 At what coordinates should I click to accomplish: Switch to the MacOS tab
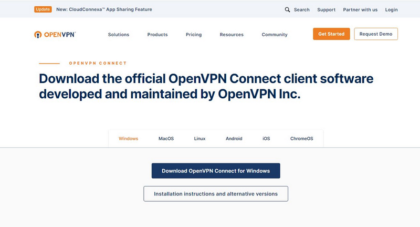tap(166, 139)
